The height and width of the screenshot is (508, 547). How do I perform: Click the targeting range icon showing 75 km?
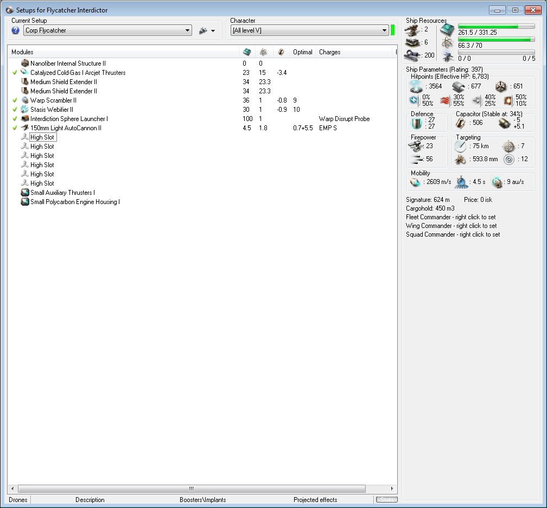pyautogui.click(x=460, y=146)
